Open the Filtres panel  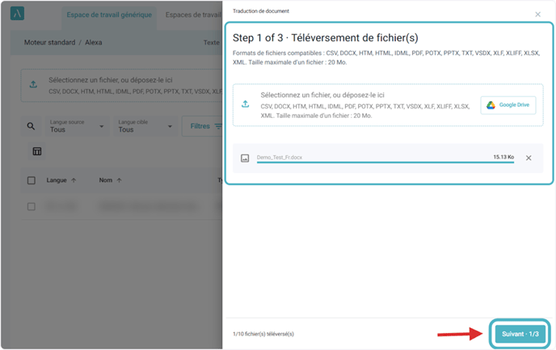202,126
